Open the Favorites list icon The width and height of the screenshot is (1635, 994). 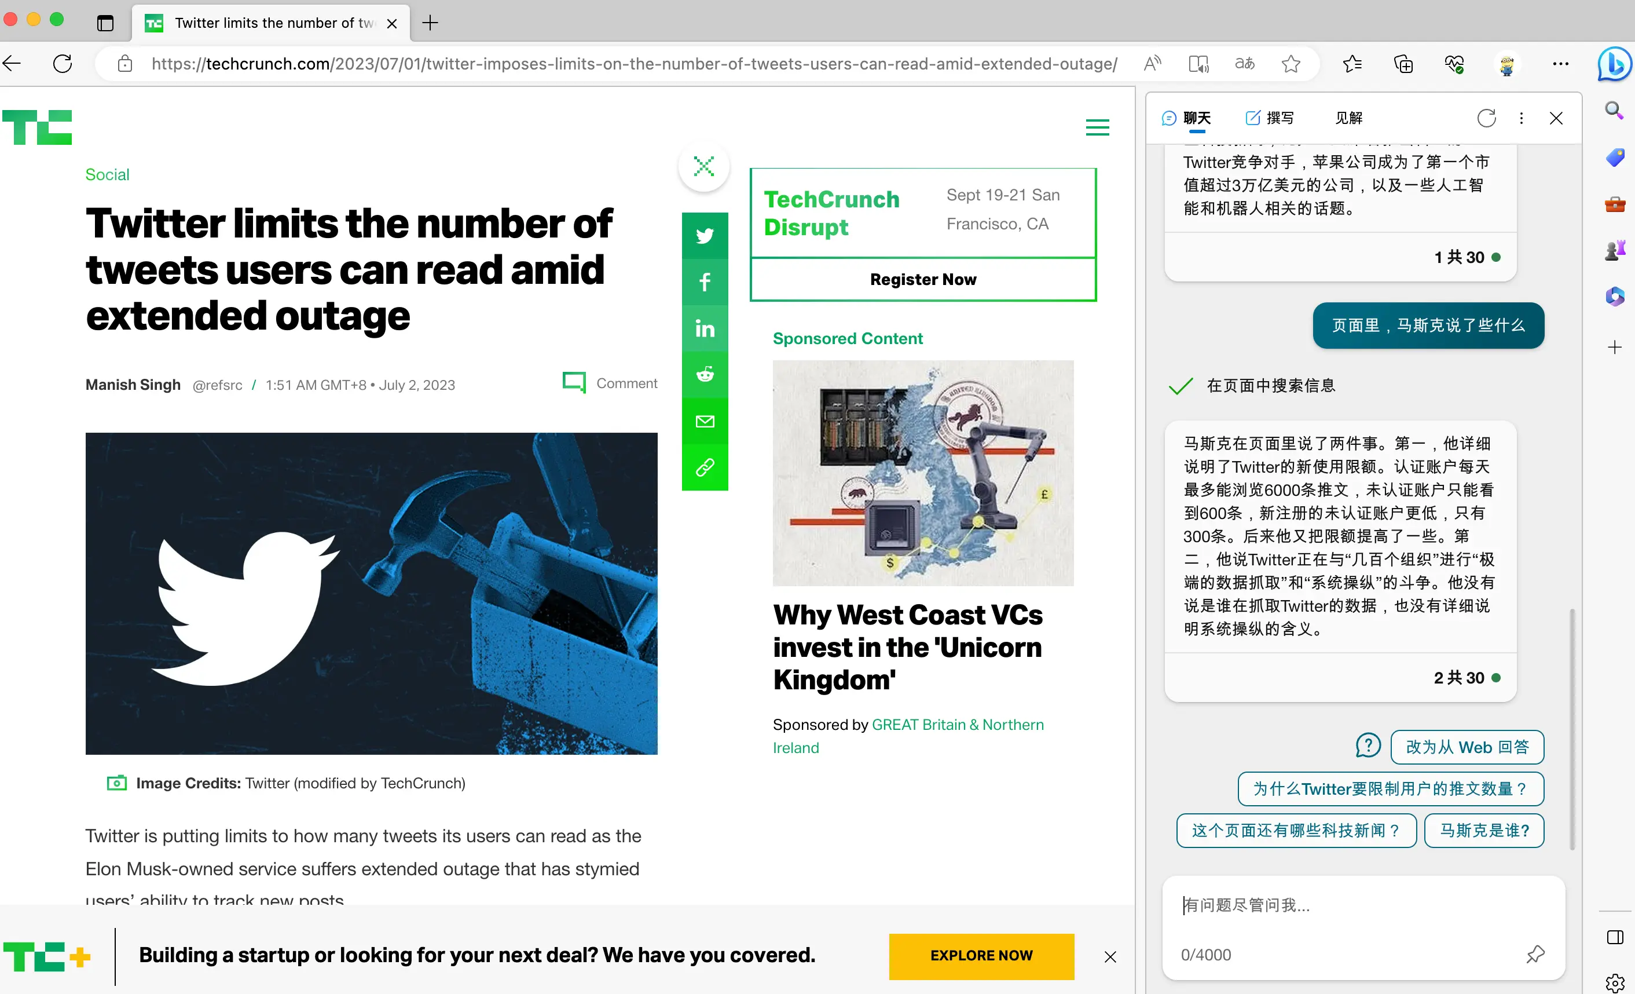[x=1352, y=64]
